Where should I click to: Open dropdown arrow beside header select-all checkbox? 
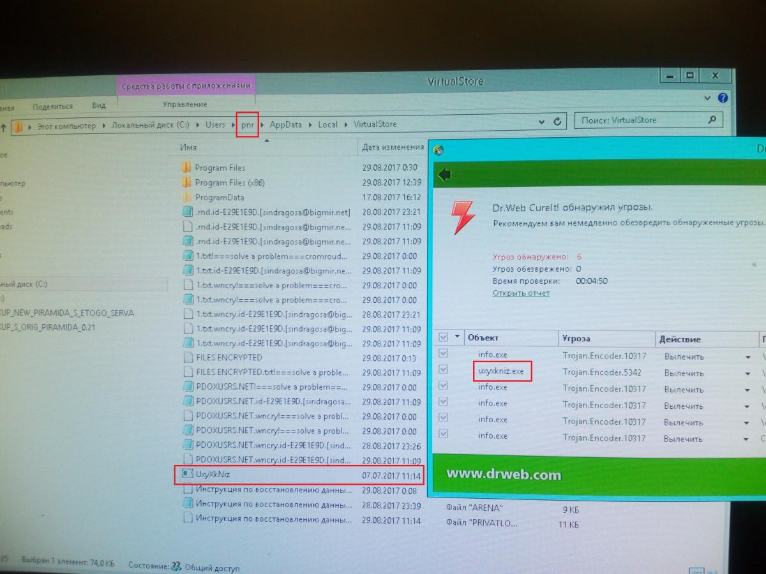pyautogui.click(x=458, y=337)
